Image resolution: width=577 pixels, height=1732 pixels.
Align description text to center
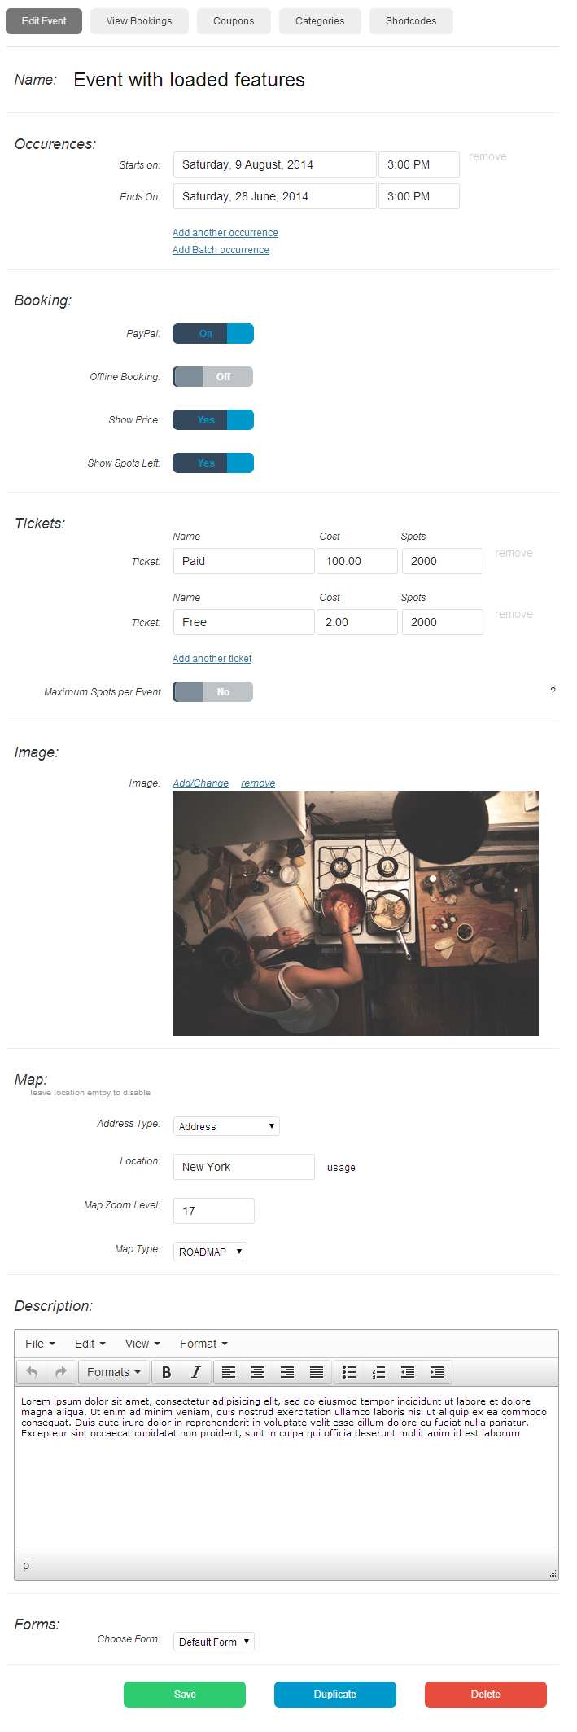[x=258, y=1372]
